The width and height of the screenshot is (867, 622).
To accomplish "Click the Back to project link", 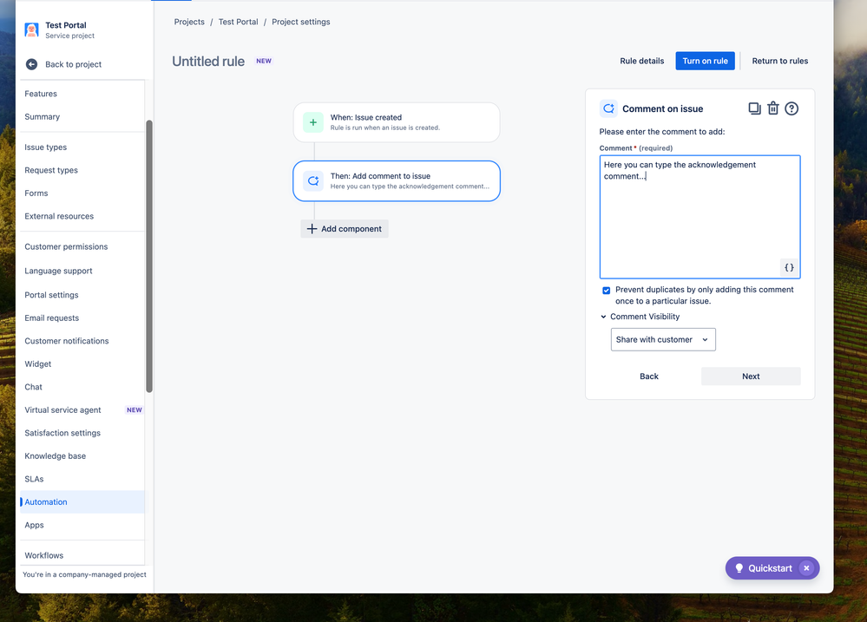I will pyautogui.click(x=73, y=64).
